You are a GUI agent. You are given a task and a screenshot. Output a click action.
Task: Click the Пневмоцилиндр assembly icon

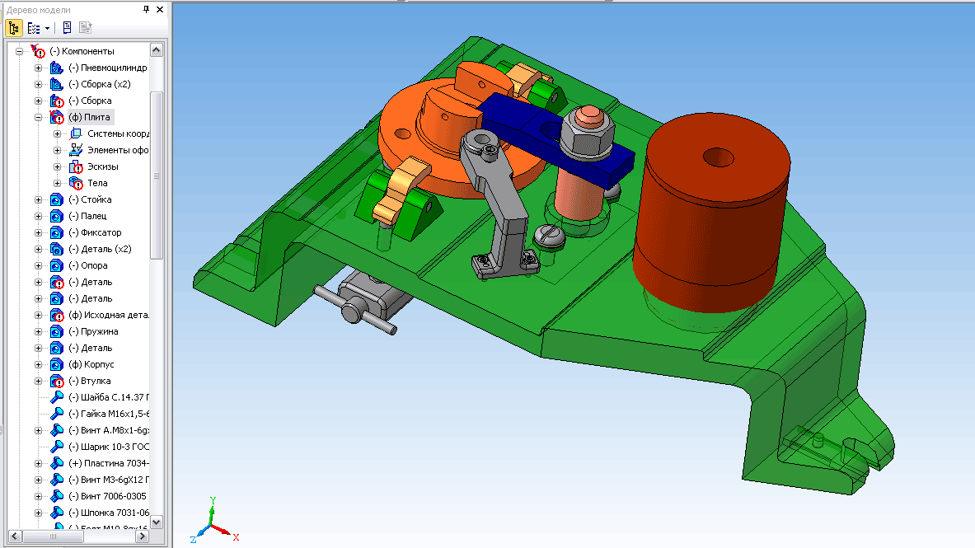pyautogui.click(x=57, y=68)
